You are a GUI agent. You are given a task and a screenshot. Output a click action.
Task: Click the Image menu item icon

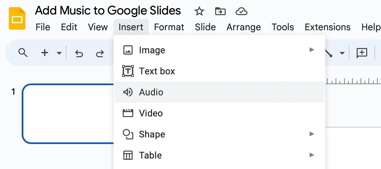pyautogui.click(x=128, y=50)
